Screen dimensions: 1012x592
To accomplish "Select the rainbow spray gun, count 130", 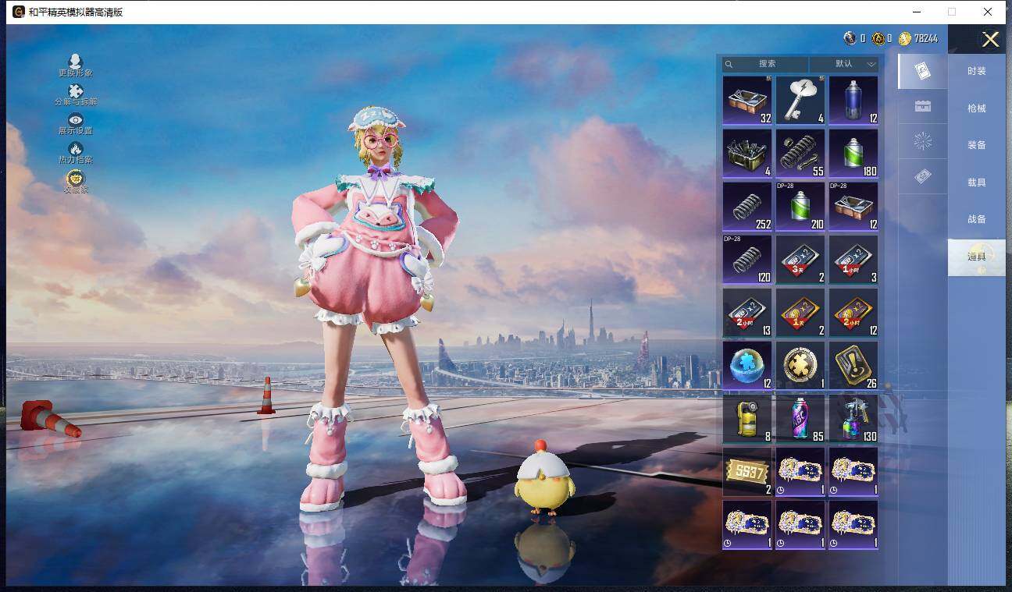I will 853,419.
